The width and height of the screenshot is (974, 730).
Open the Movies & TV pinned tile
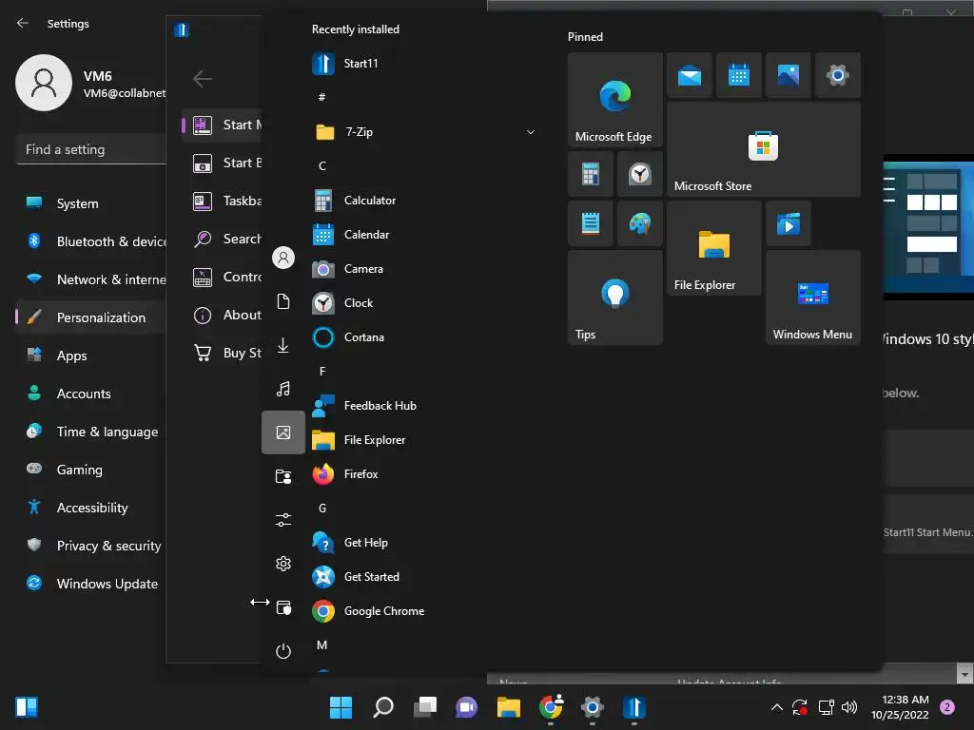(x=789, y=223)
